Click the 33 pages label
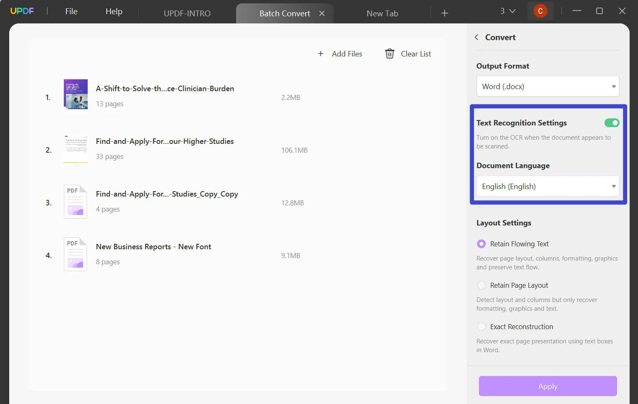Screen dimensions: 638x404 click(110, 156)
